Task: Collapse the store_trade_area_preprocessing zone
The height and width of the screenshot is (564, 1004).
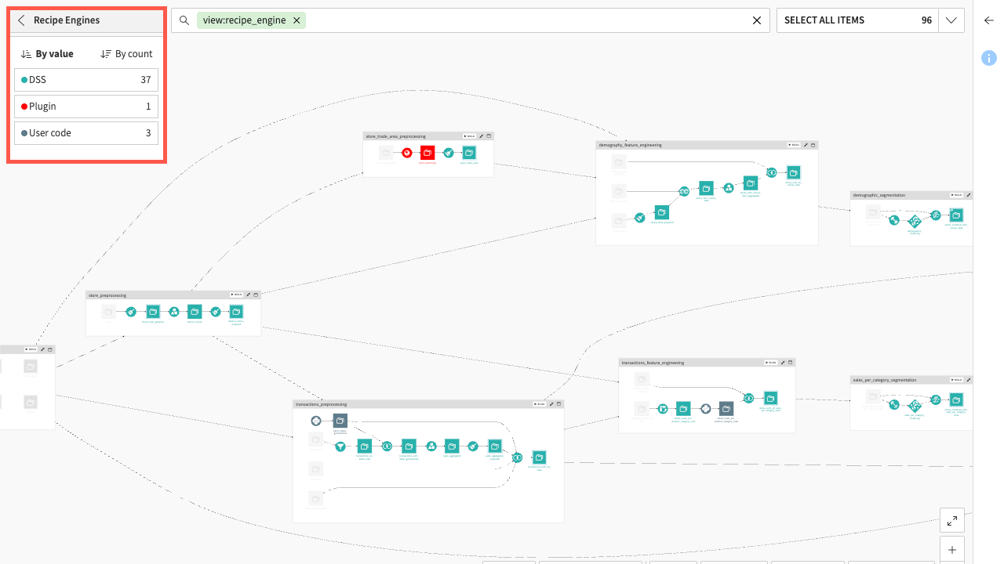Action: pyautogui.click(x=489, y=136)
